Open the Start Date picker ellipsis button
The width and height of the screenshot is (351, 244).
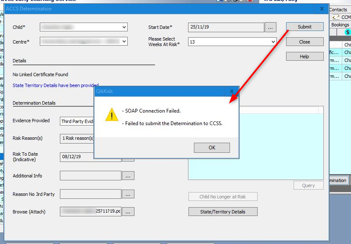point(270,27)
